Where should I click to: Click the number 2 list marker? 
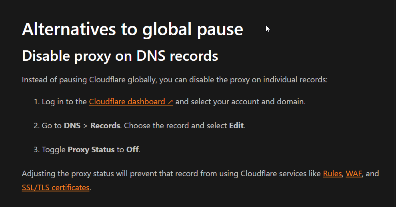click(x=37, y=126)
